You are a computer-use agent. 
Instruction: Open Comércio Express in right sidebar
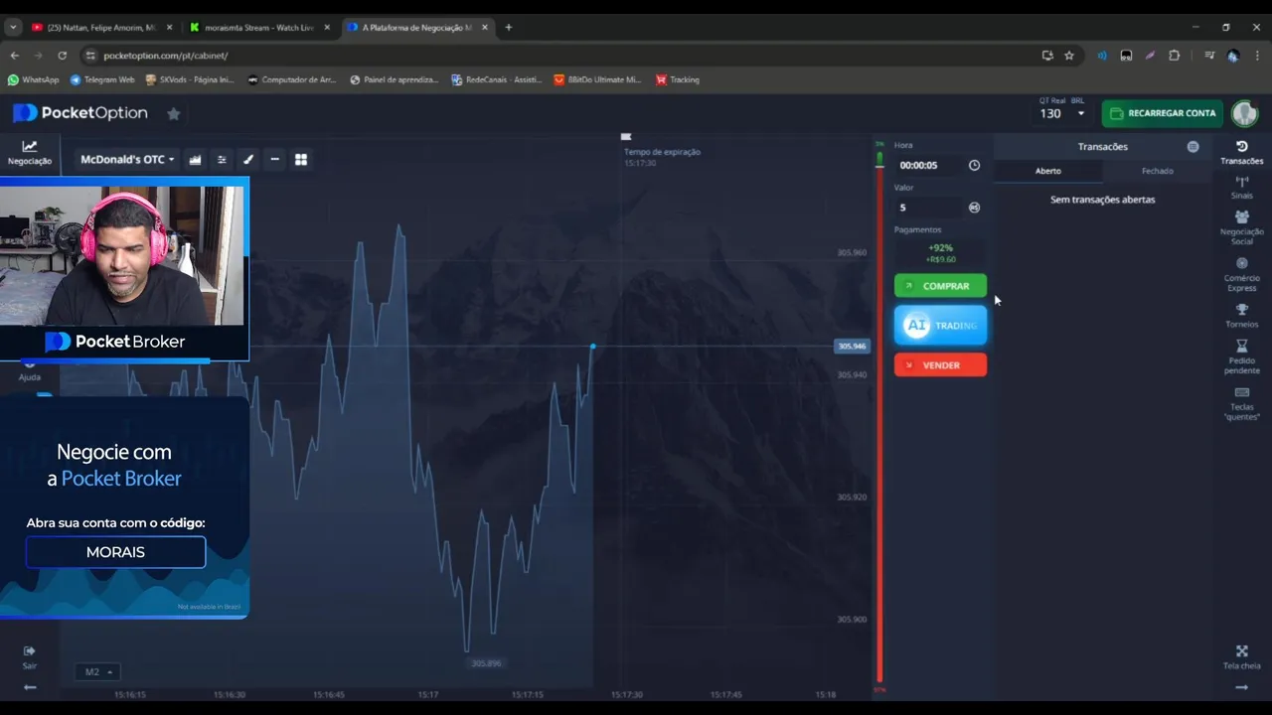(x=1241, y=274)
